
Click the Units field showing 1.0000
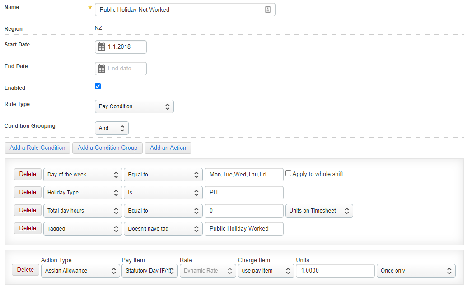tap(335, 271)
